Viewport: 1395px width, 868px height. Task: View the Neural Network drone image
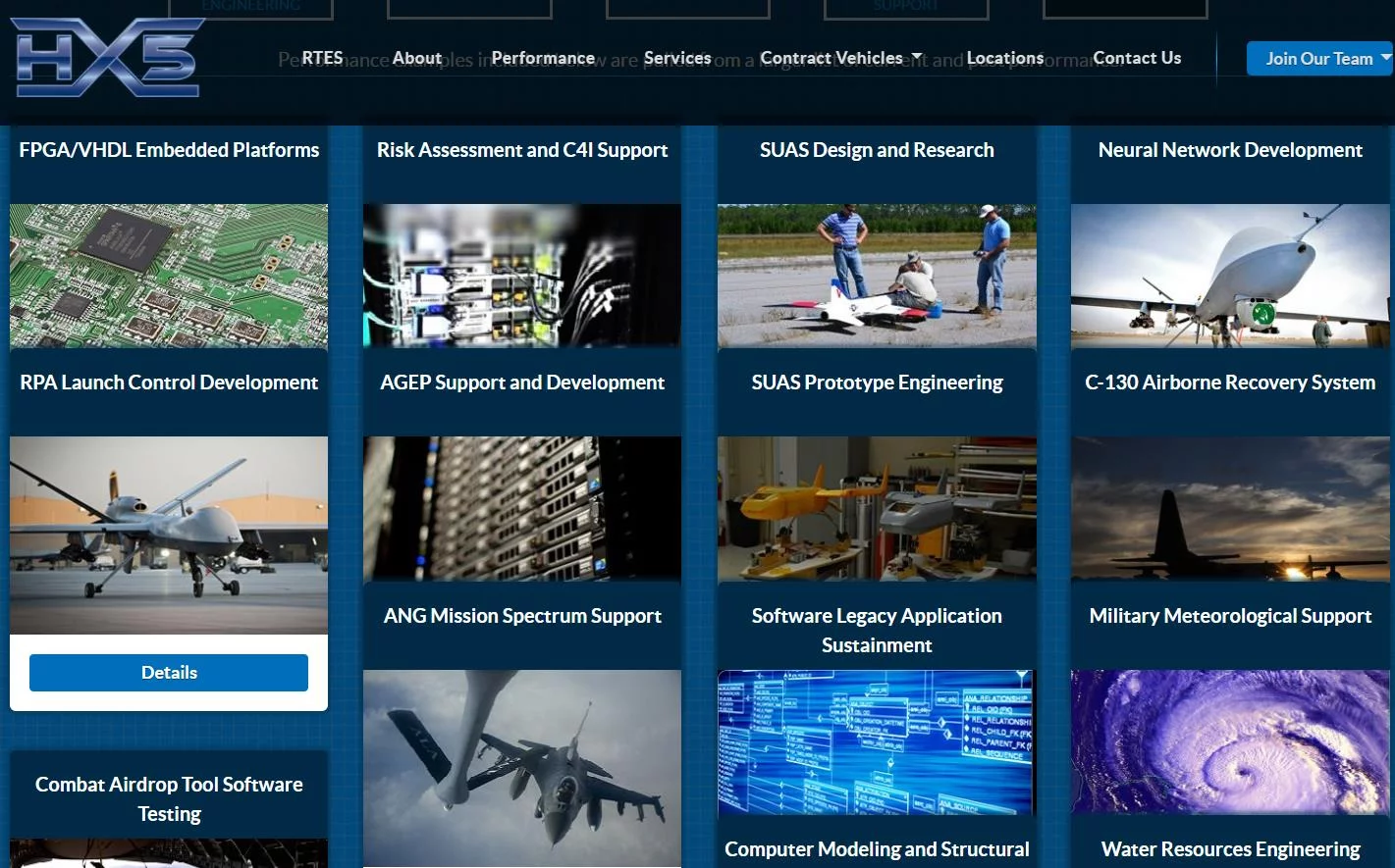(1230, 276)
